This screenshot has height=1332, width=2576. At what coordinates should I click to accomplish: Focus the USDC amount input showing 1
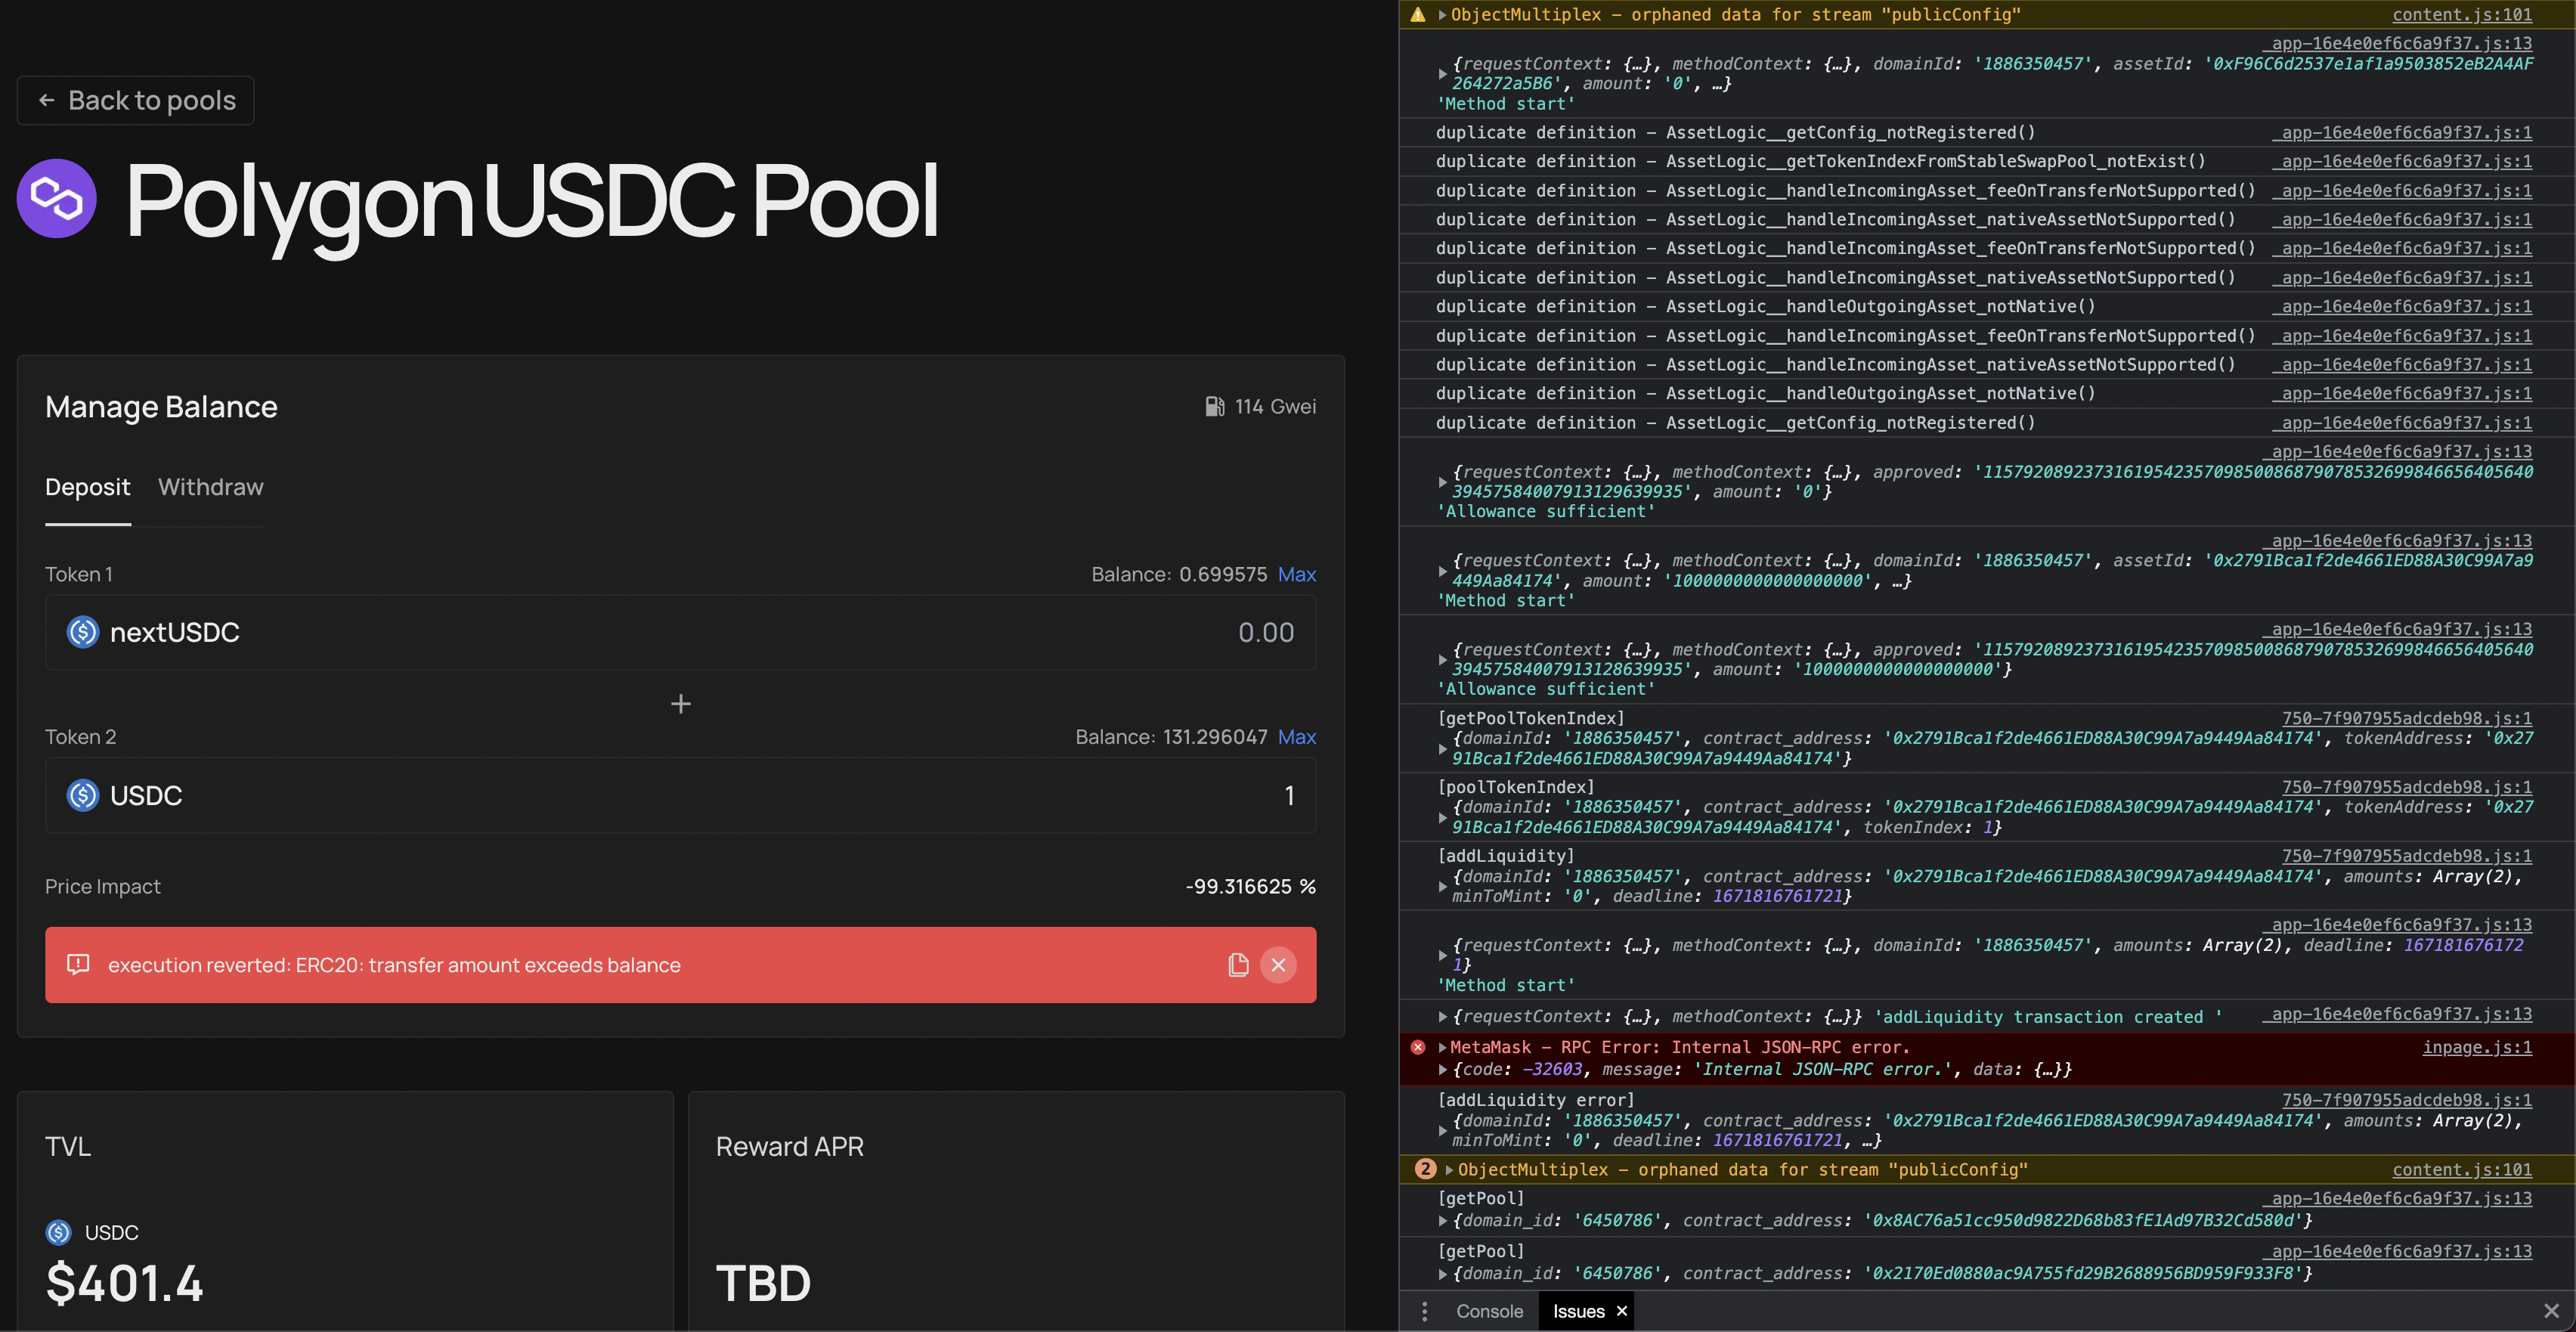click(x=680, y=795)
